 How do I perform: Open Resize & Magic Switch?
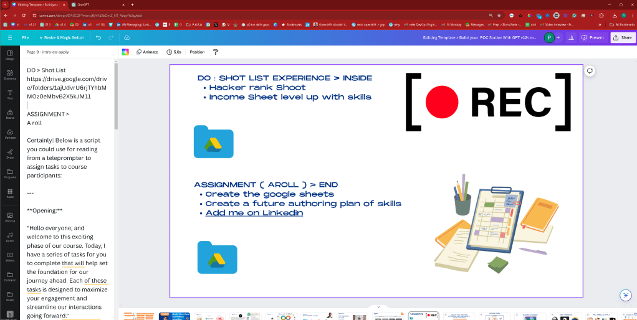62,37
